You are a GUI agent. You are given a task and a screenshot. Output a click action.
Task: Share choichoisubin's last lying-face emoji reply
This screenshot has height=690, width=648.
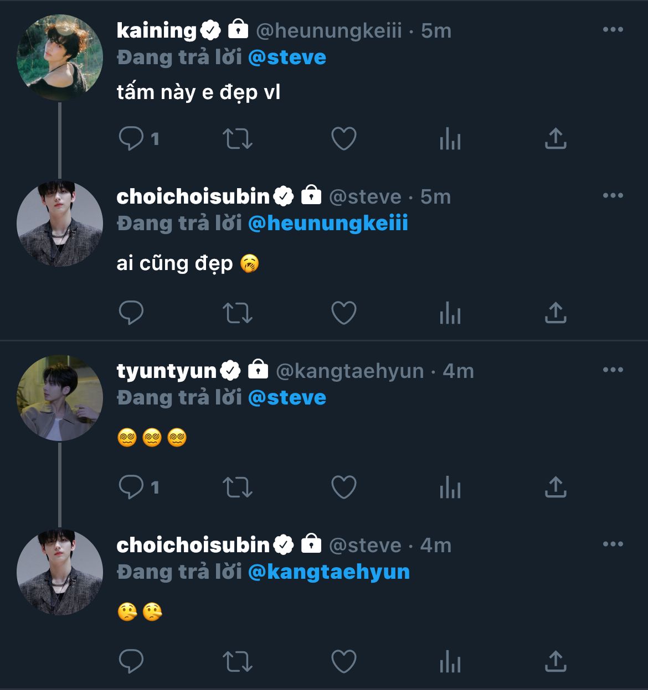[556, 661]
